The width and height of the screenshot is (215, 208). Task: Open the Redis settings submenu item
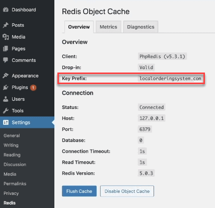coord(10,203)
